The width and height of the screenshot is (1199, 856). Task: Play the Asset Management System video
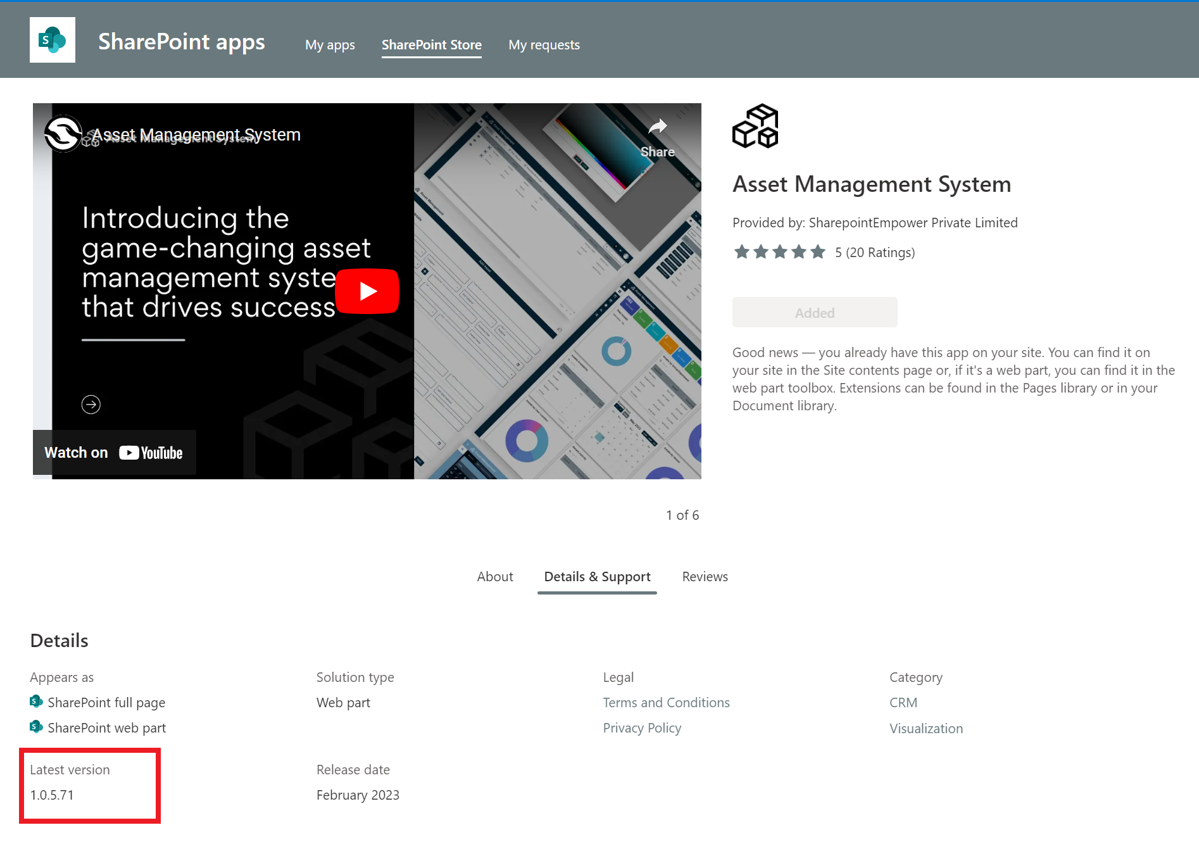click(x=367, y=291)
